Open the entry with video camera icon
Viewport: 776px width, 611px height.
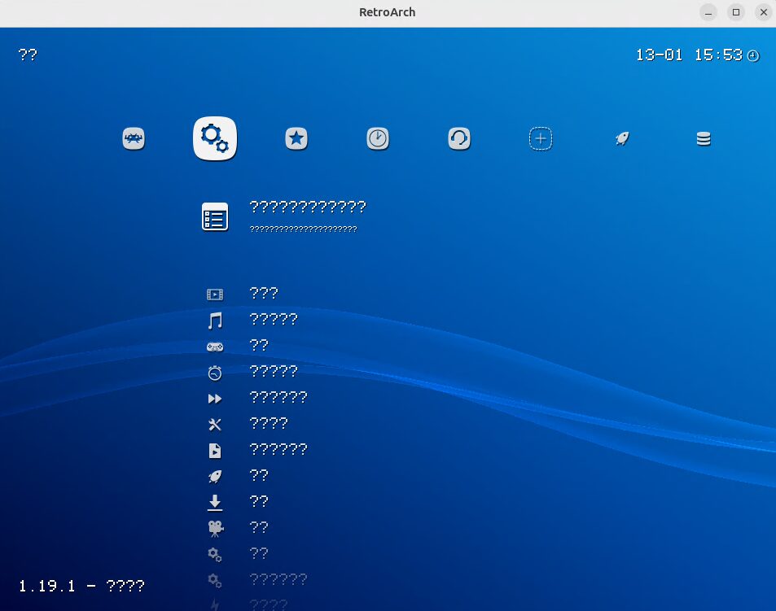tap(215, 529)
